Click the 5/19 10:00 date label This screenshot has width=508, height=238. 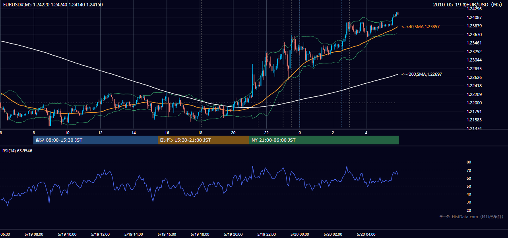[67, 234]
